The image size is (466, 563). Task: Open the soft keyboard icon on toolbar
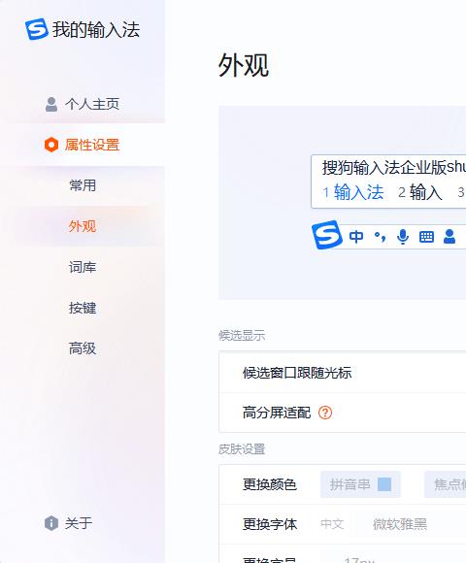pos(426,237)
